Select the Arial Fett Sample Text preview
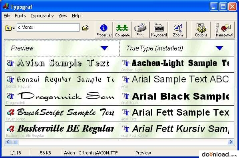239x158 pixels. click(x=181, y=112)
